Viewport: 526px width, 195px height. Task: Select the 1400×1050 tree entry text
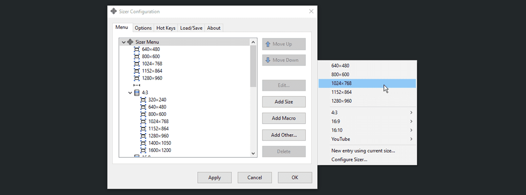(160, 143)
